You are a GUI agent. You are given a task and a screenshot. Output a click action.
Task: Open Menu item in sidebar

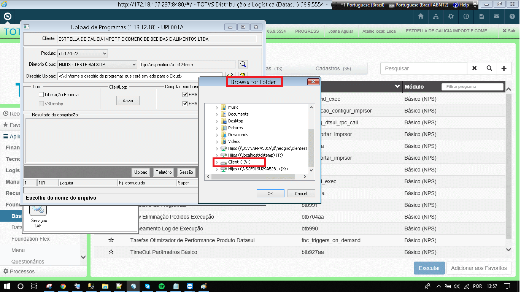(18, 250)
